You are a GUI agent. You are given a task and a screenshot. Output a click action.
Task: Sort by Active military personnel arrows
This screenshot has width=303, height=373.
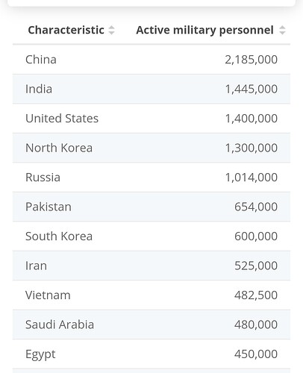point(282,30)
